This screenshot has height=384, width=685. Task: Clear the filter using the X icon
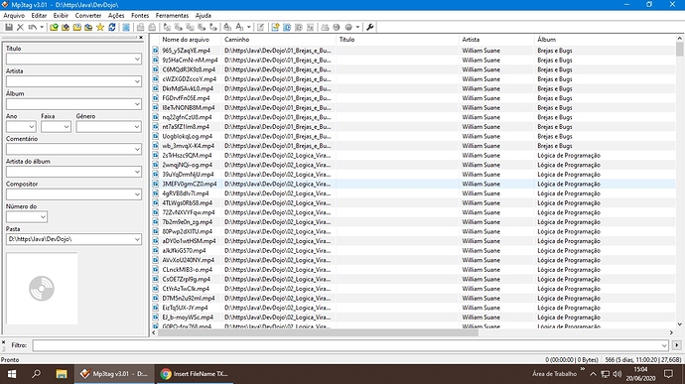point(4,342)
